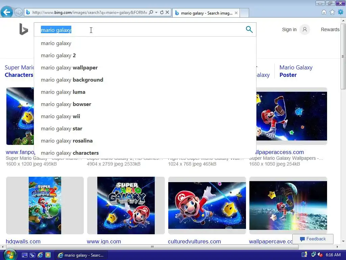Viewport: 346px width, 260px height.
Task: Visit the www.ign.com link
Action: click(104, 241)
